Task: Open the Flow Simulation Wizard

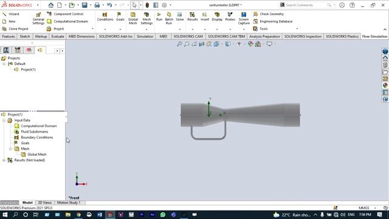Action: [x=10, y=14]
